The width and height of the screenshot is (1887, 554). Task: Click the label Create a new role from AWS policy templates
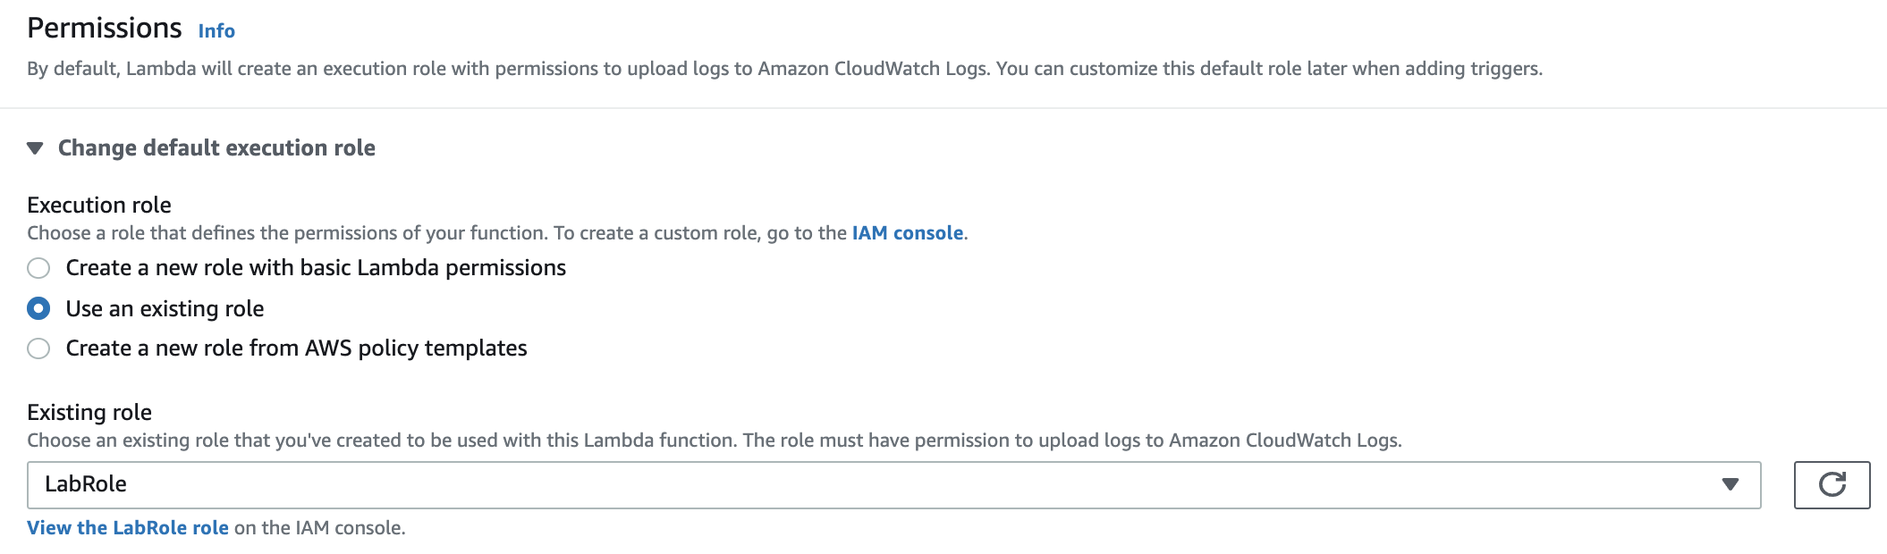(x=296, y=348)
